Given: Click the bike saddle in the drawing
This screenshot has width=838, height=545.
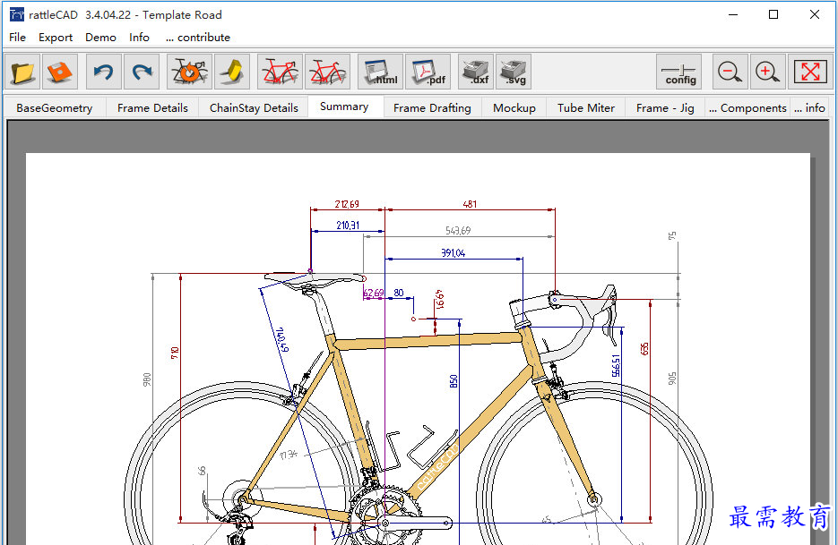Looking at the screenshot, I should tap(315, 278).
